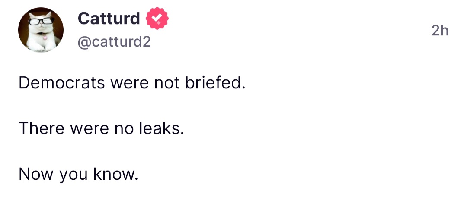This screenshot has height=197, width=467.
Task: Click the word 'briefed.' in the post
Action: pyautogui.click(x=215, y=83)
